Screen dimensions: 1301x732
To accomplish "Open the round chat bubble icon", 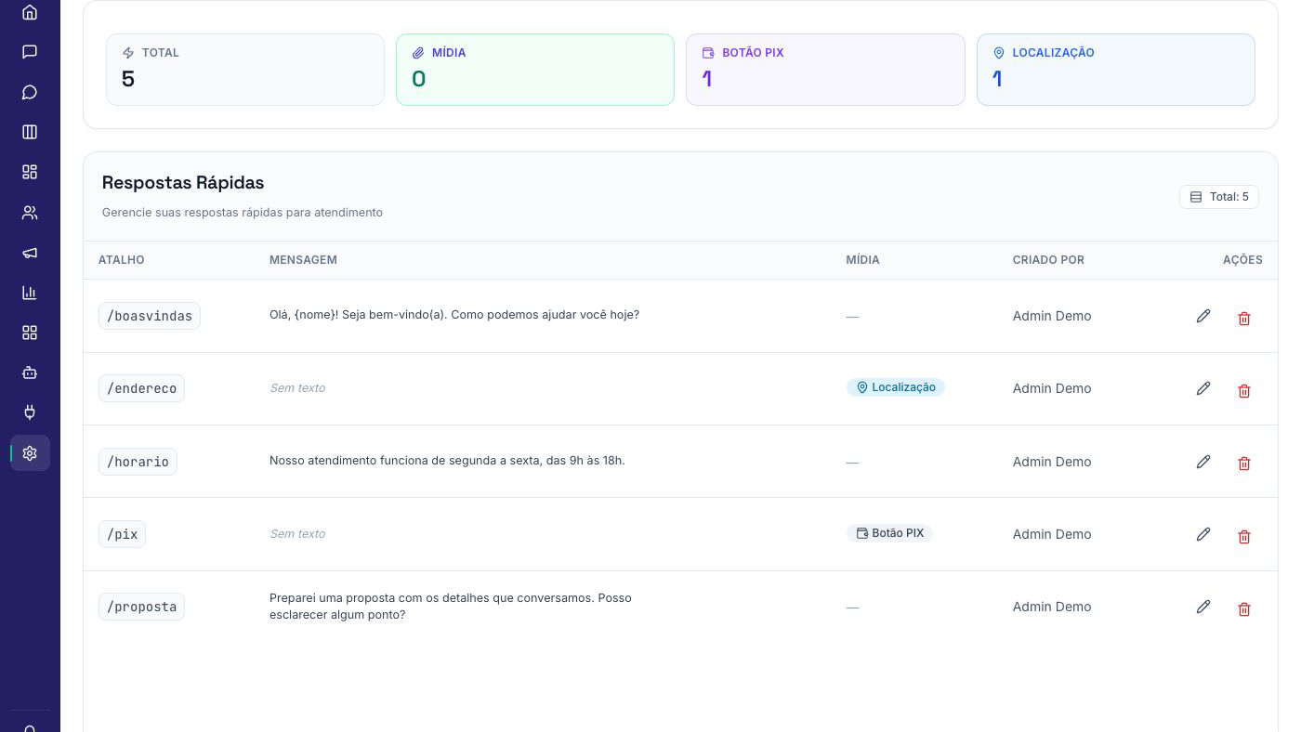I will tap(30, 92).
